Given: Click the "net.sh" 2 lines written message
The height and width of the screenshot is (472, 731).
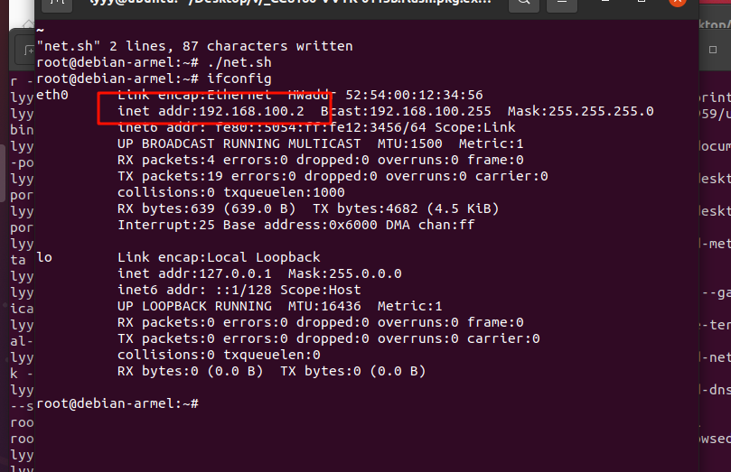Looking at the screenshot, I should point(194,45).
